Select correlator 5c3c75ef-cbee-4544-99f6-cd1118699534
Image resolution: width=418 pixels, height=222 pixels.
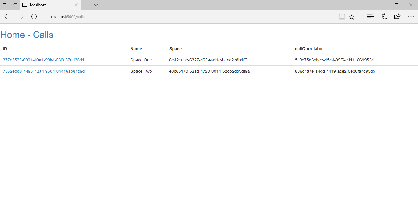[334, 60]
